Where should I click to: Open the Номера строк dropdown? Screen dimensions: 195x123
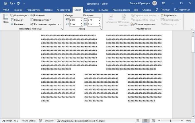pyautogui.click(x=41, y=20)
